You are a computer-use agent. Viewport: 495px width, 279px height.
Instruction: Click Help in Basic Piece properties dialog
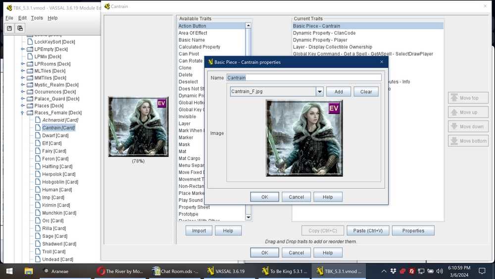click(x=328, y=197)
